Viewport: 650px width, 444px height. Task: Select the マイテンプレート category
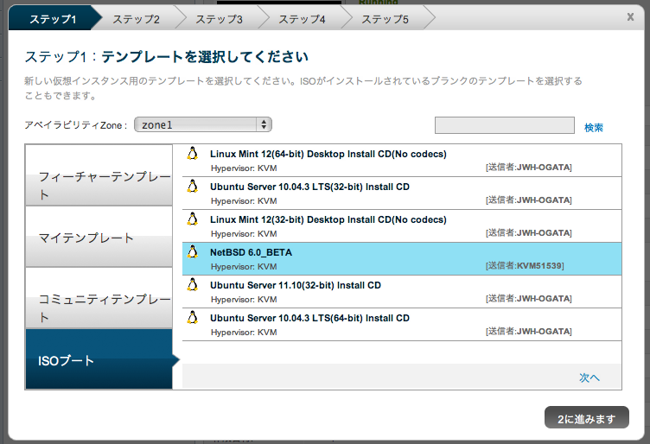(x=99, y=237)
